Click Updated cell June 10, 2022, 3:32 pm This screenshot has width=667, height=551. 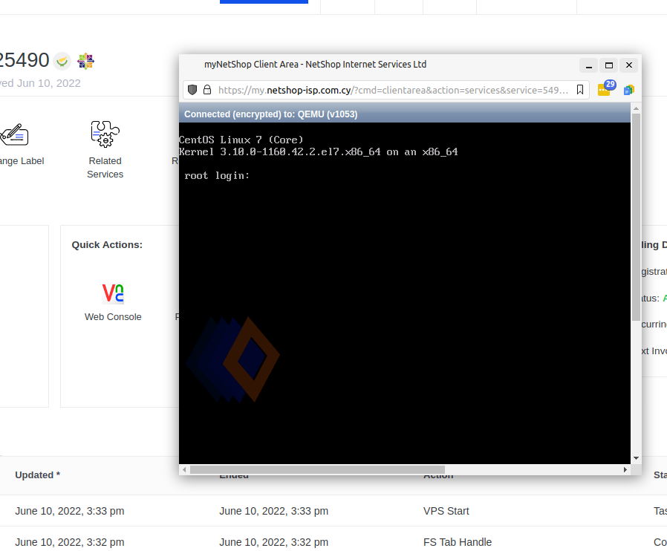click(70, 543)
